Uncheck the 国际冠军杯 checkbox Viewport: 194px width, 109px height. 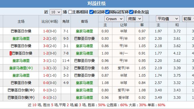pyautogui.click(x=107, y=12)
